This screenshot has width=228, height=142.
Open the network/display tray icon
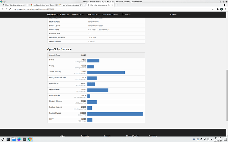tap(209, 139)
